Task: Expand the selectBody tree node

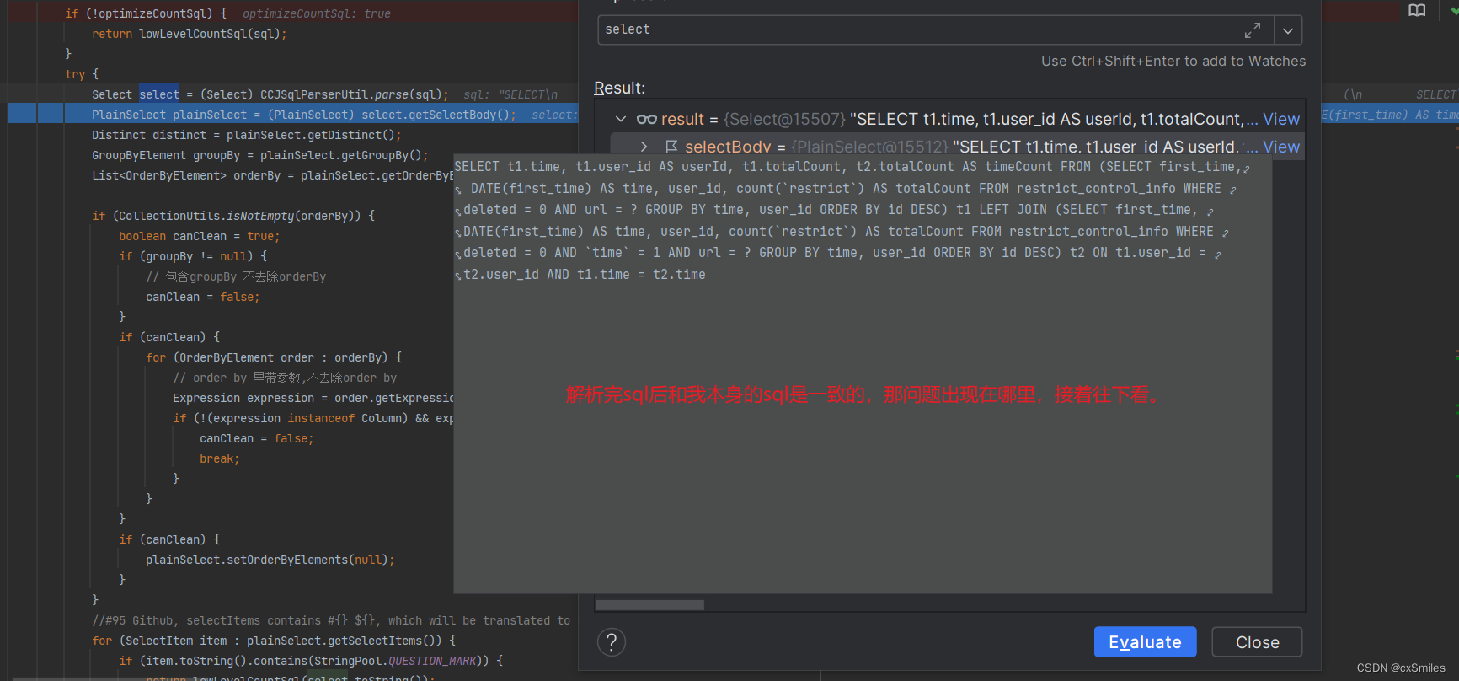Action: pos(644,147)
